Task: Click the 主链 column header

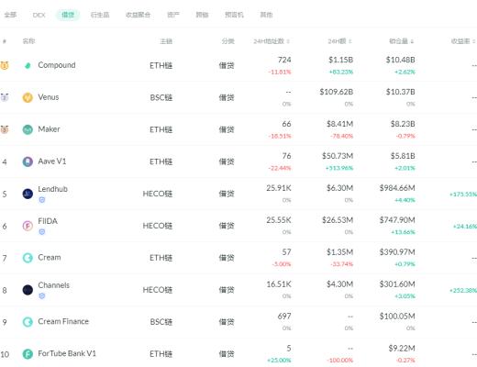Action: [166, 41]
